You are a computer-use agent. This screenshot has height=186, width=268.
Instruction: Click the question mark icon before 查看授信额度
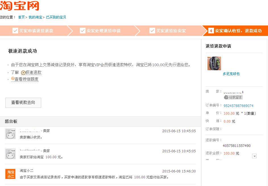(x=13, y=79)
